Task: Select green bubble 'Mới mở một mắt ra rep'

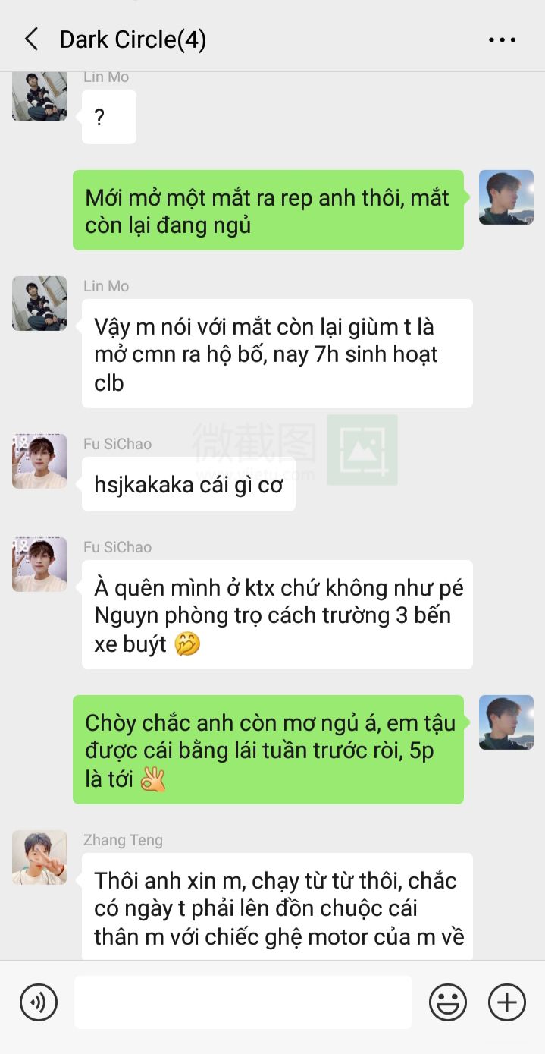Action: [268, 210]
